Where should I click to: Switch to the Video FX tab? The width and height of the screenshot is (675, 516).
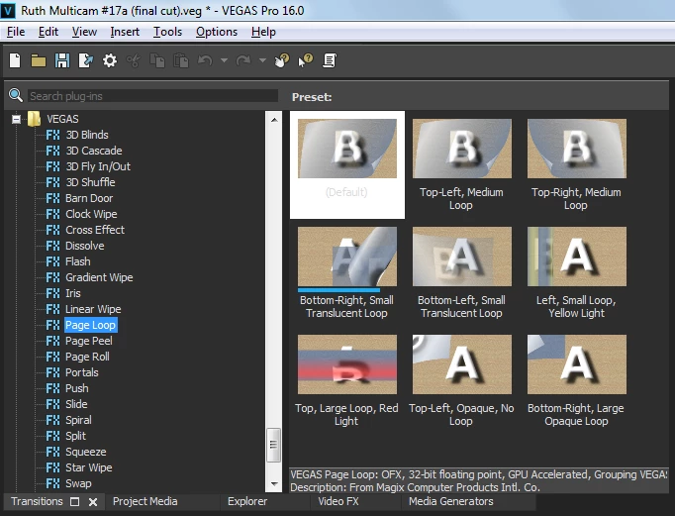[x=338, y=501]
